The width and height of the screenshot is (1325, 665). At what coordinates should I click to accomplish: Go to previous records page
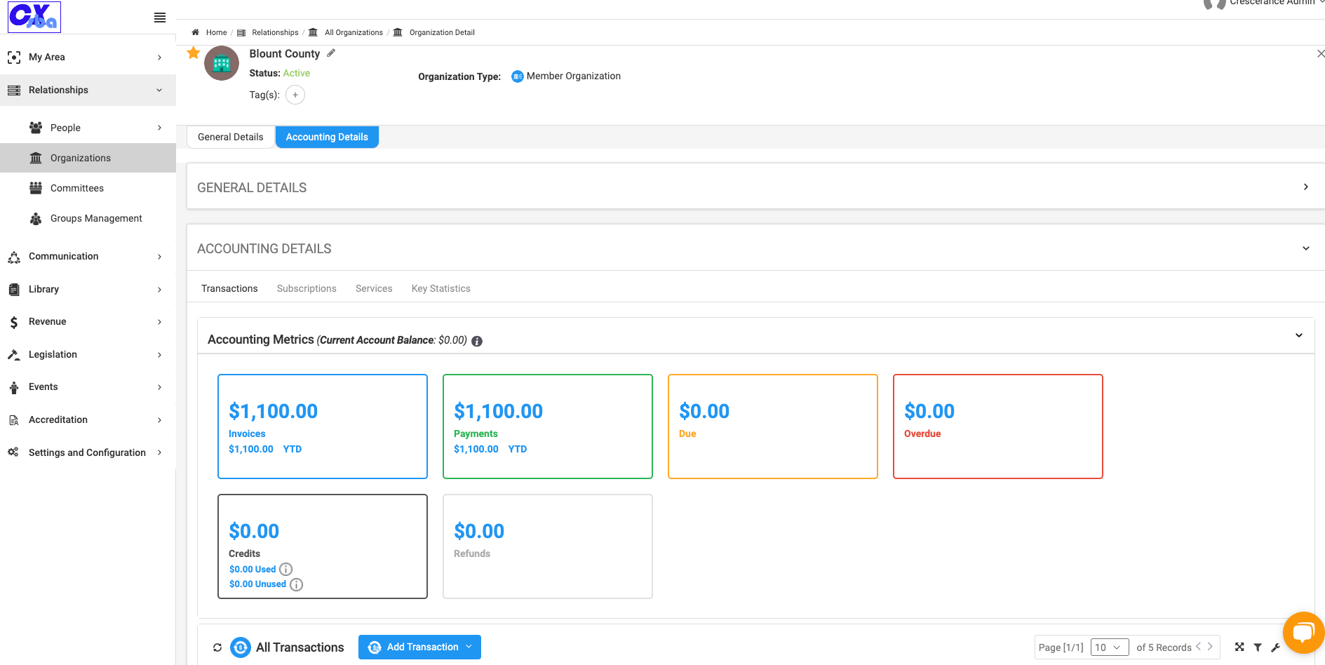(1198, 647)
